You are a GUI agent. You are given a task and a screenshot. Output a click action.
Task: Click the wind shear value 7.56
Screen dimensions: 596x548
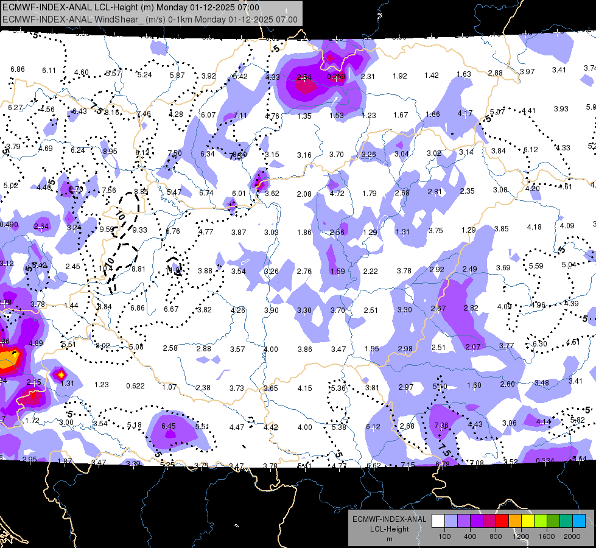(109, 190)
